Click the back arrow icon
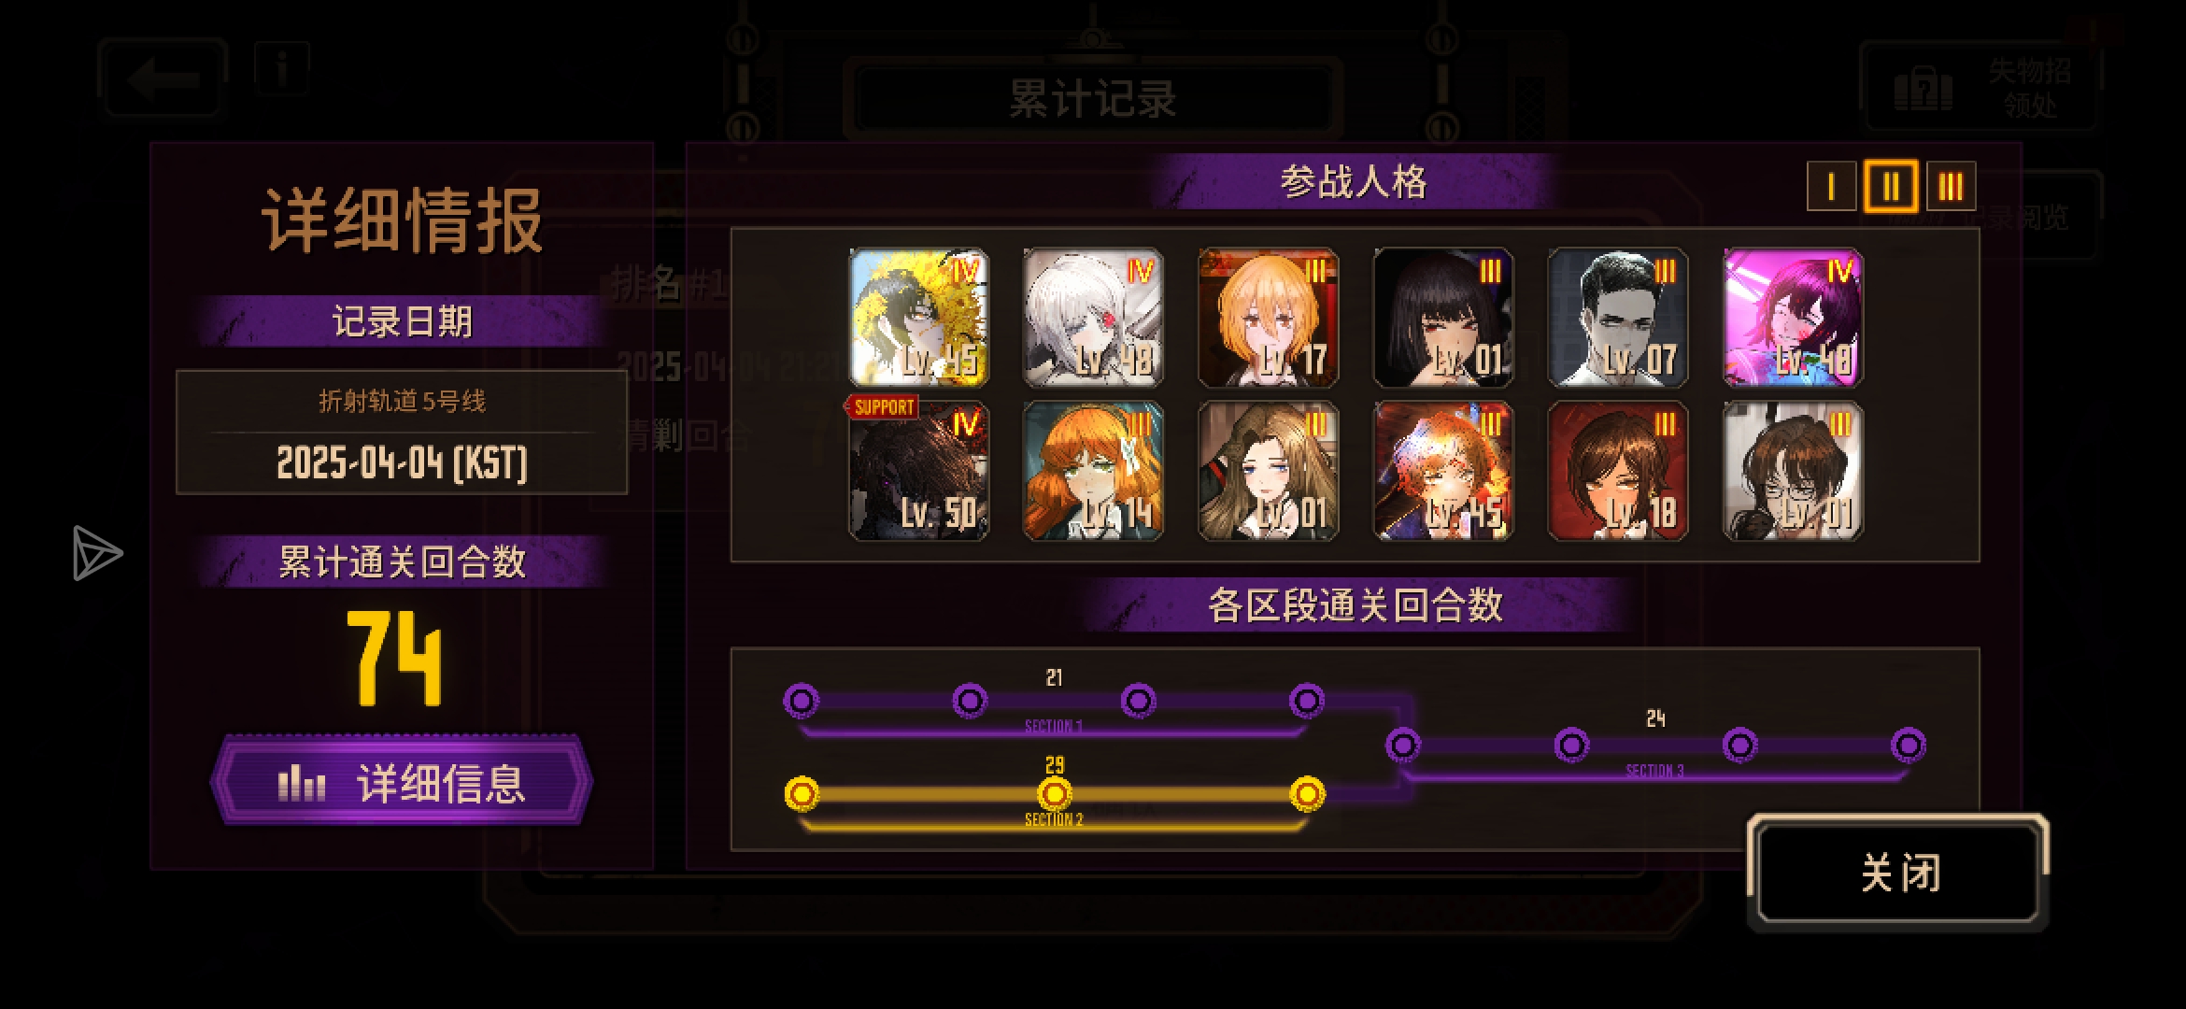Screen dimensions: 2186x1009 coord(163,79)
